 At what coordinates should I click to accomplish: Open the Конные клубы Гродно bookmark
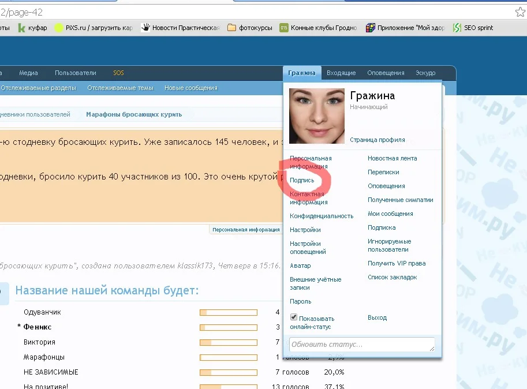(319, 28)
